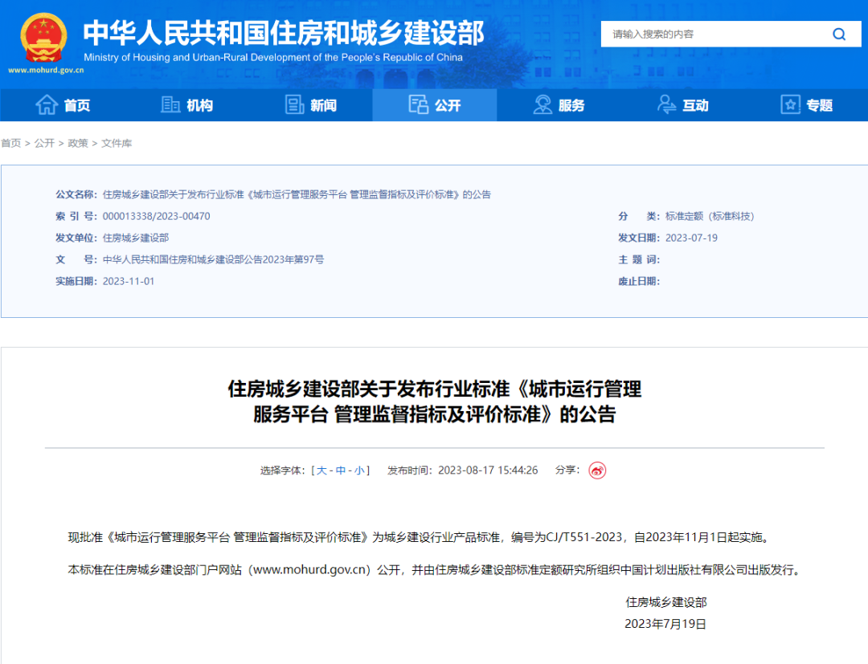Click the red 分享 share icon
Viewport: 868px width, 664px height.
597,471
